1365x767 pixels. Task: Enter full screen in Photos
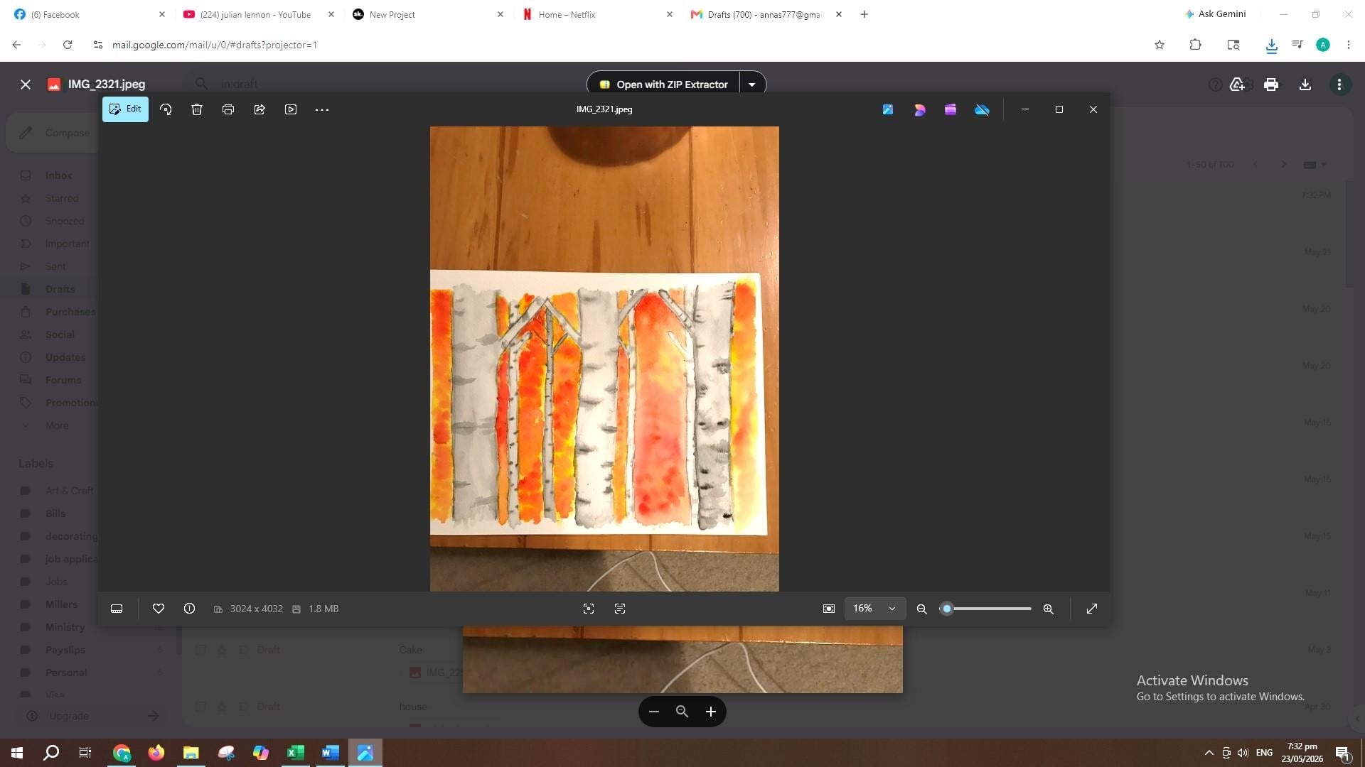point(1092,609)
